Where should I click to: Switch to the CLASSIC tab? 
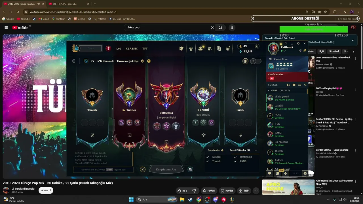(132, 48)
